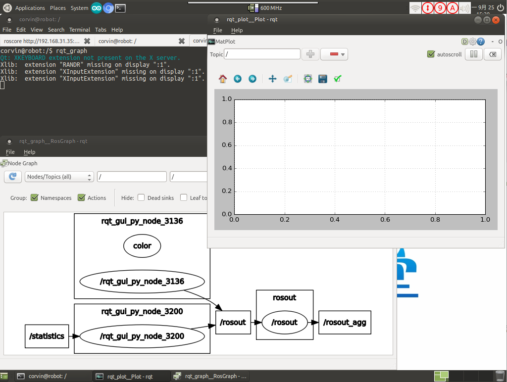Screen dimensions: 507x382
Task: Pause plotting with the pause button
Action: click(x=474, y=54)
